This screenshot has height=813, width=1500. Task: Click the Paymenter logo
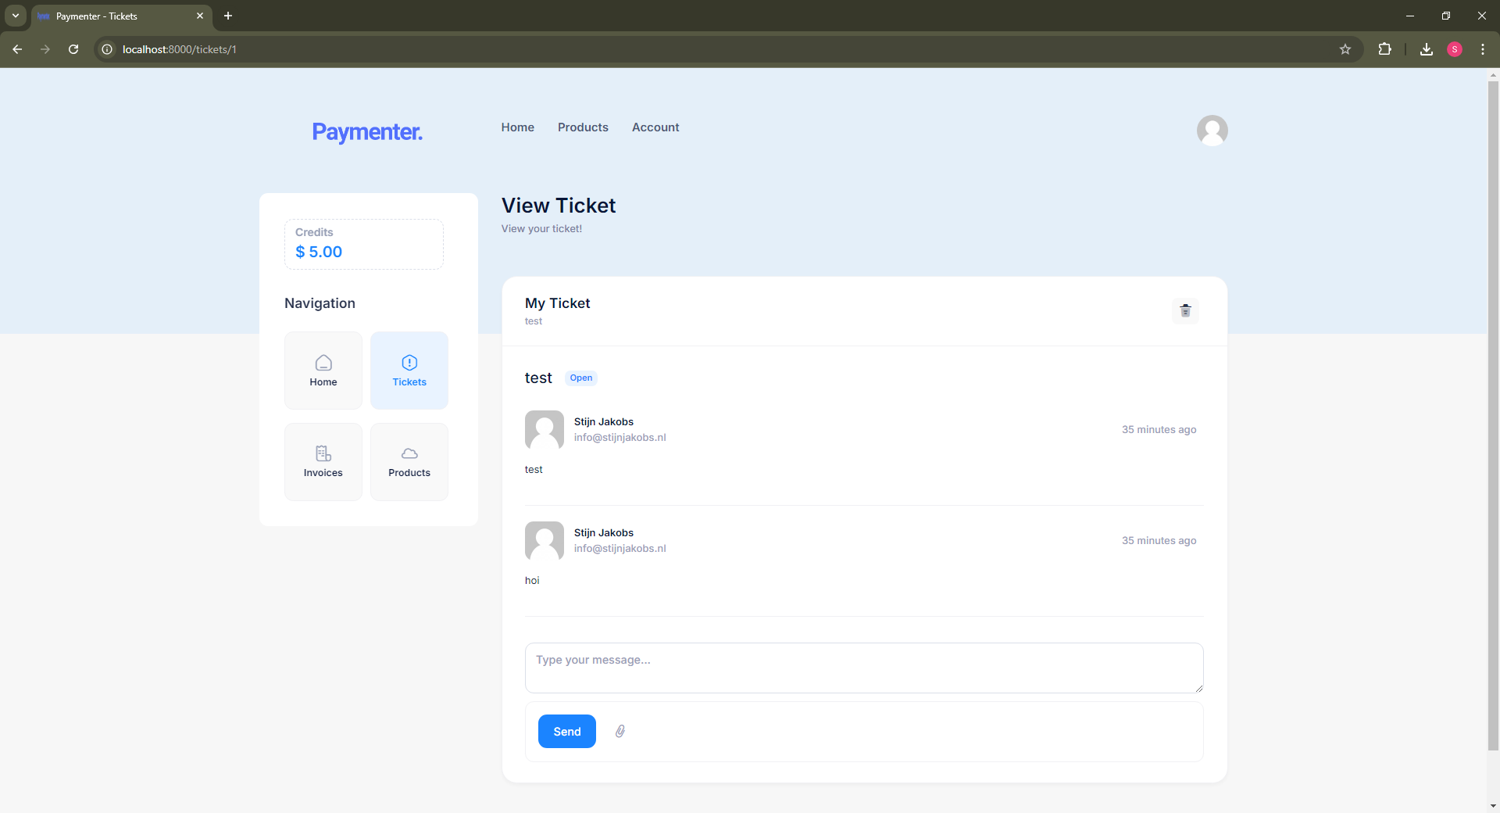tap(367, 132)
